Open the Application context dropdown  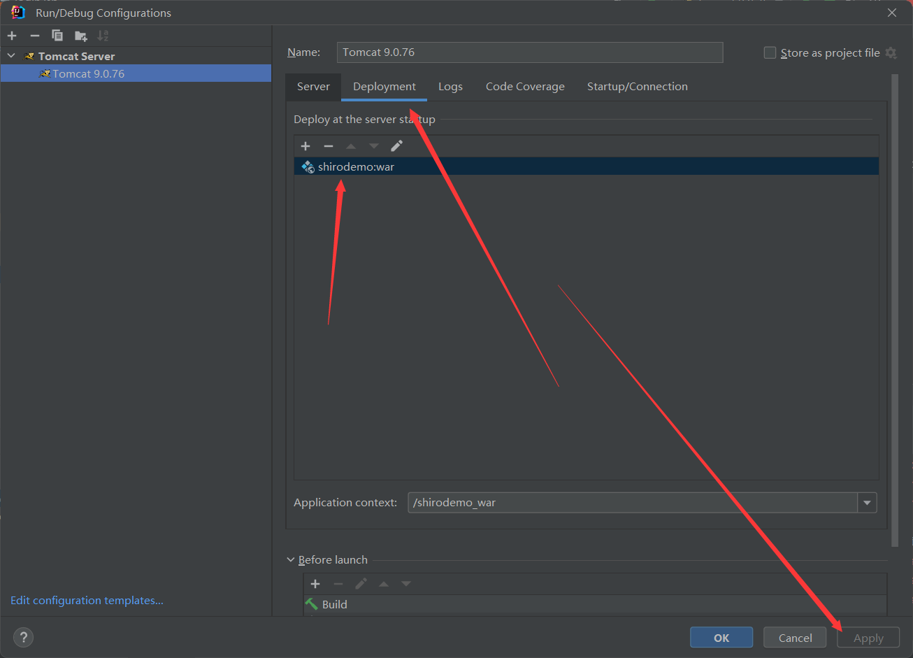tap(867, 502)
